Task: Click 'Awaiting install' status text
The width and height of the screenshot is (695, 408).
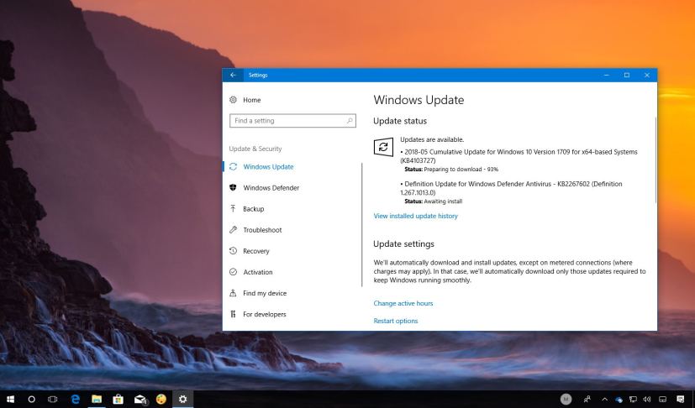Action: click(x=443, y=201)
